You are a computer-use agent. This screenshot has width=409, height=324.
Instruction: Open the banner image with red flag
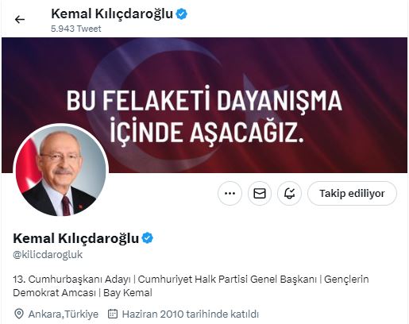(204, 105)
